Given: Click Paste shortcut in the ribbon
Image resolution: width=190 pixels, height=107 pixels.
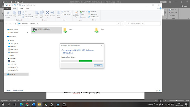Looking at the screenshot, I should pos(28,17).
